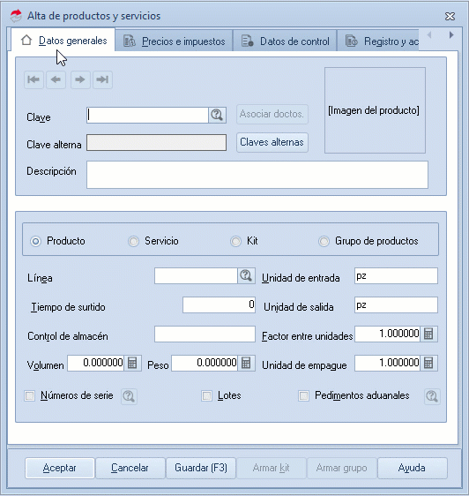Tick the Pedimentos aduanales checkbox

[x=304, y=395]
